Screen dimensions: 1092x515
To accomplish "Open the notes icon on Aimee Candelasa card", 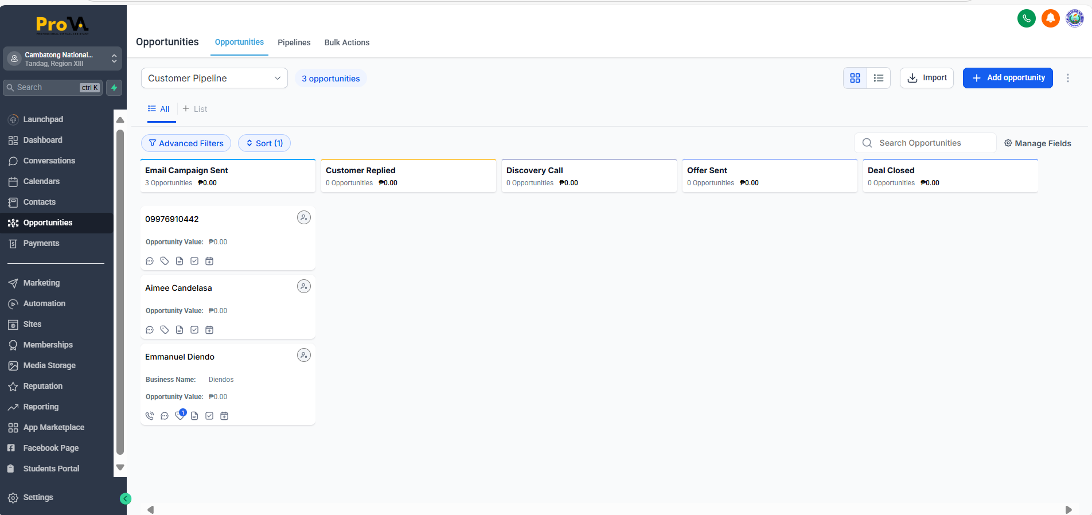I will [x=180, y=330].
